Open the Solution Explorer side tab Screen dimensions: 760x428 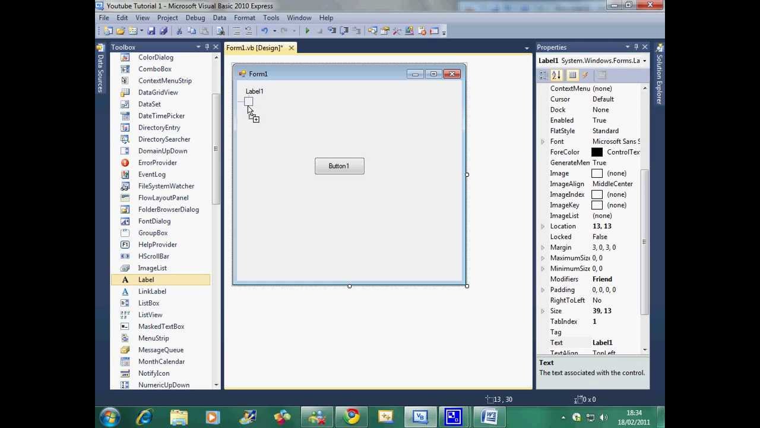pyautogui.click(x=659, y=74)
